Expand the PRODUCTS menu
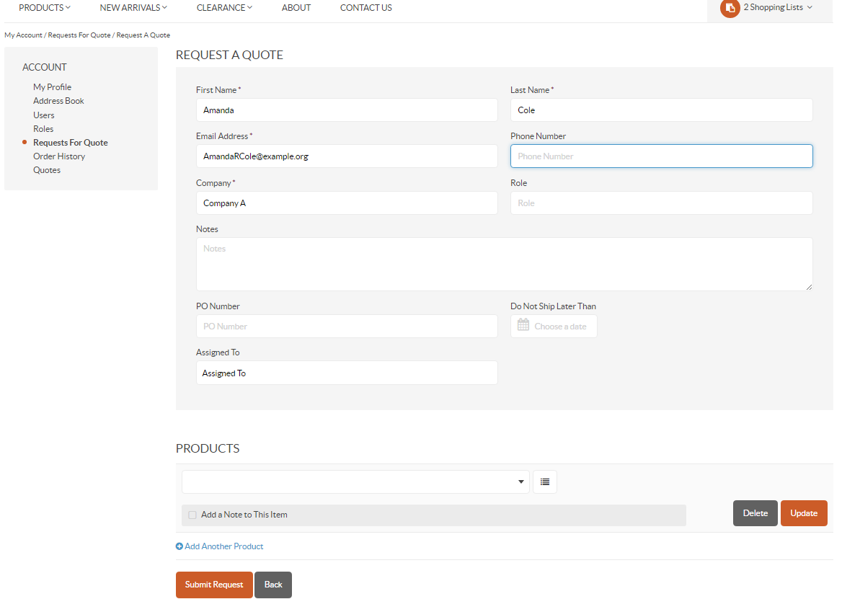The height and width of the screenshot is (599, 842). 45,7
